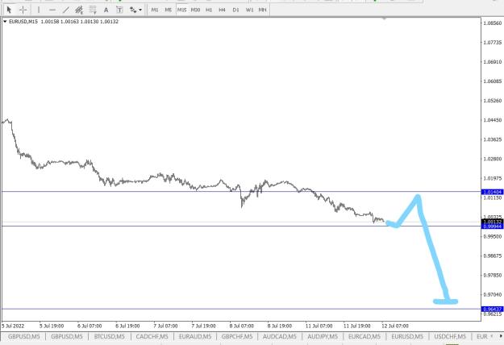
Task: Open the AUDCAD,M5 chart tab
Action: (x=279, y=336)
